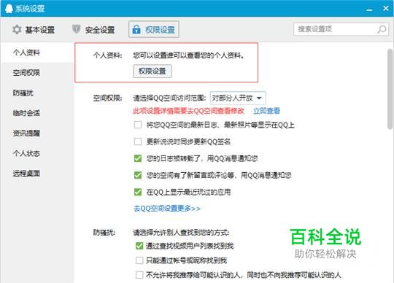Select the 权限设置 tab
Screen dimensions: 394x283
tap(154, 29)
